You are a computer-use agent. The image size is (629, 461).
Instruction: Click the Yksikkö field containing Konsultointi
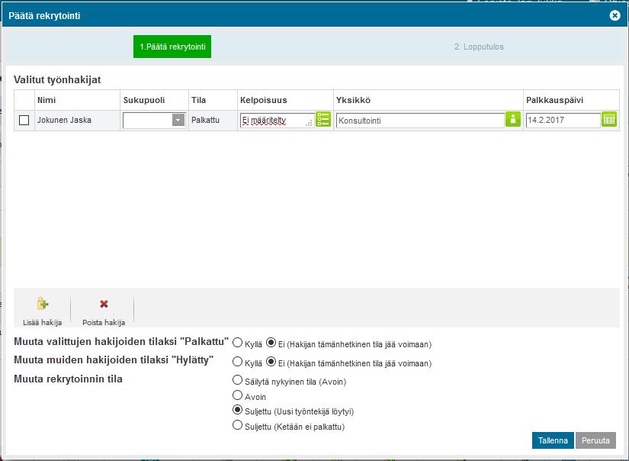pos(420,121)
